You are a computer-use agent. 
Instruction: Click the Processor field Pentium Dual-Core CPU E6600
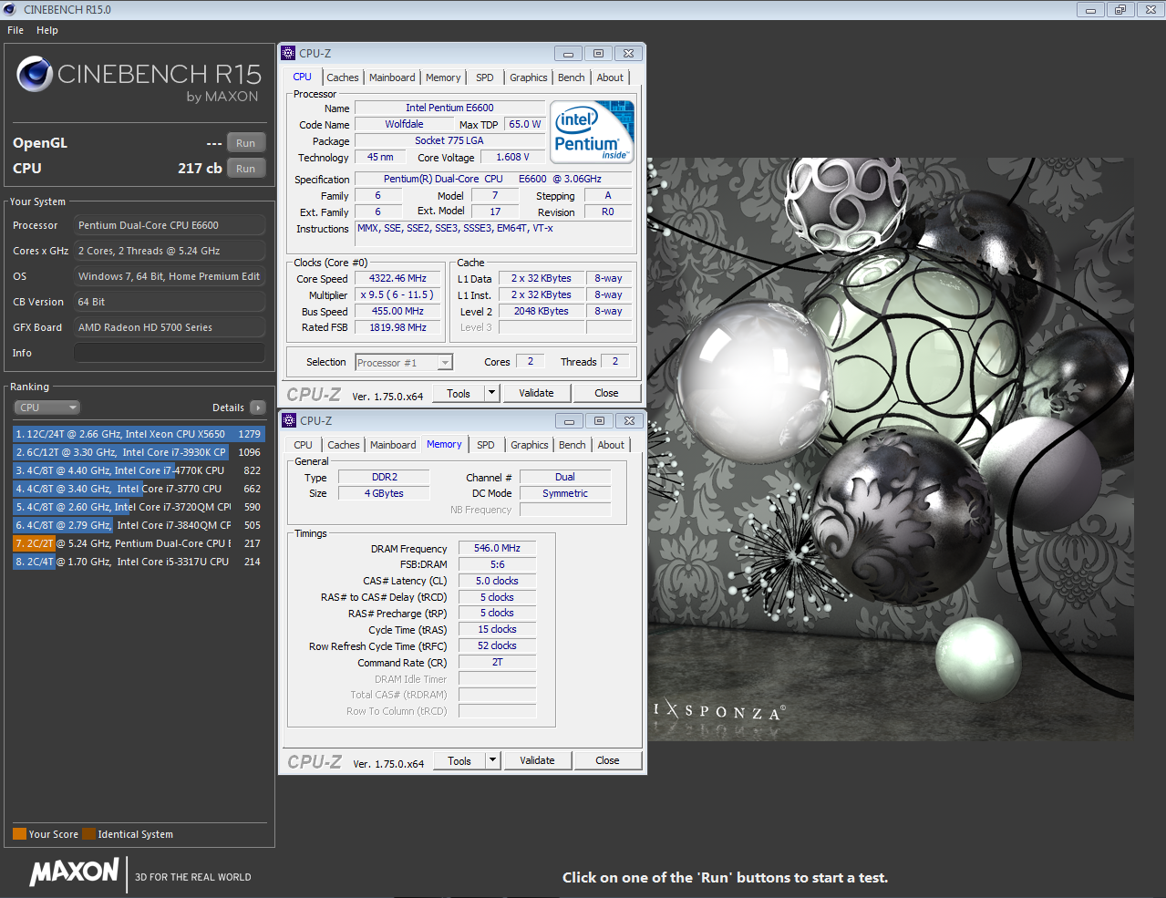coord(170,225)
